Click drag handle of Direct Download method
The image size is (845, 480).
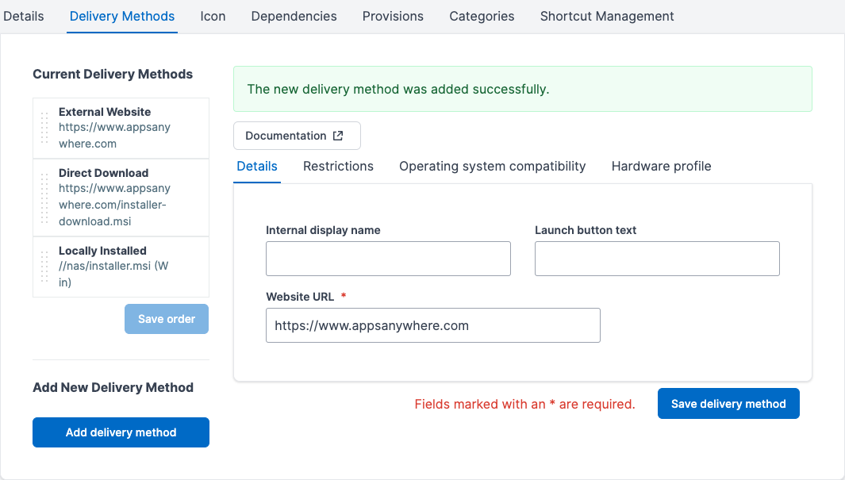click(x=44, y=197)
